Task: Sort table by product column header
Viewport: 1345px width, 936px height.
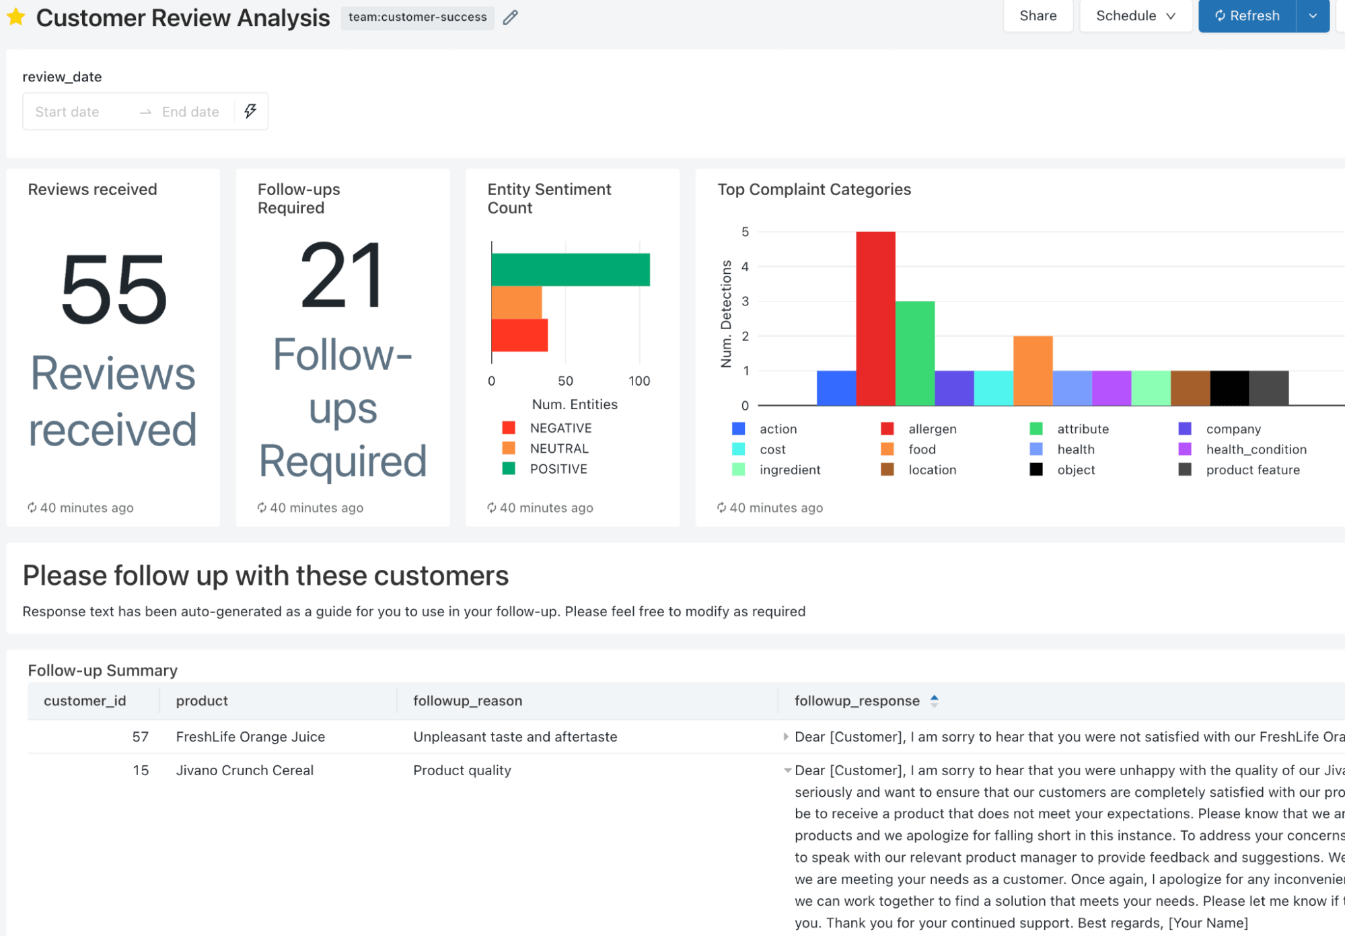Action: click(202, 700)
